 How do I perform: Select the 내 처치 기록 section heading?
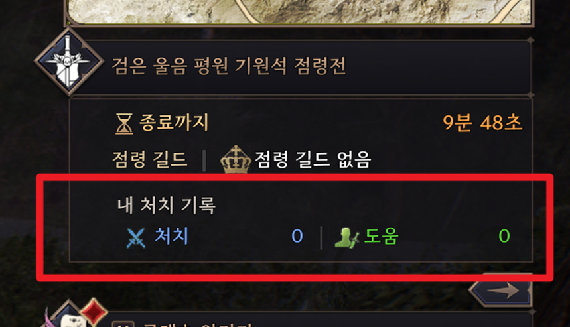click(x=166, y=205)
